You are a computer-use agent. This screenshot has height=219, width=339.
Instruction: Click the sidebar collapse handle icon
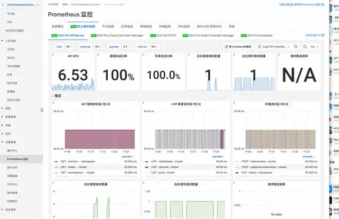pos(42,110)
